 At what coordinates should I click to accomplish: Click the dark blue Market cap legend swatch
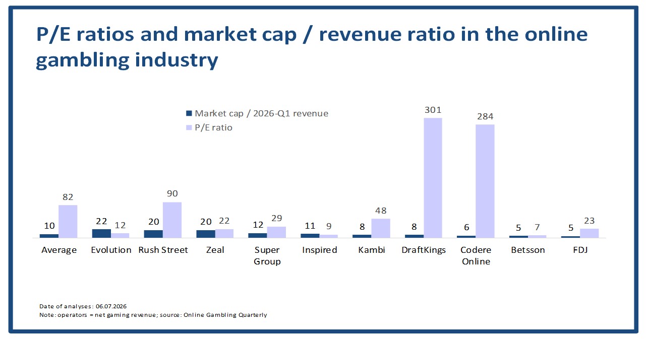pos(189,113)
